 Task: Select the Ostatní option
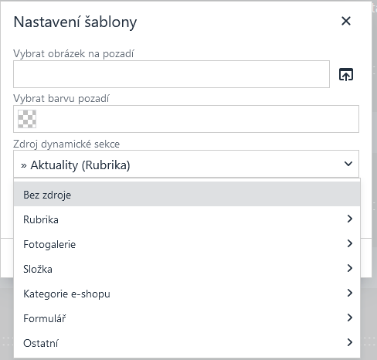point(187,343)
